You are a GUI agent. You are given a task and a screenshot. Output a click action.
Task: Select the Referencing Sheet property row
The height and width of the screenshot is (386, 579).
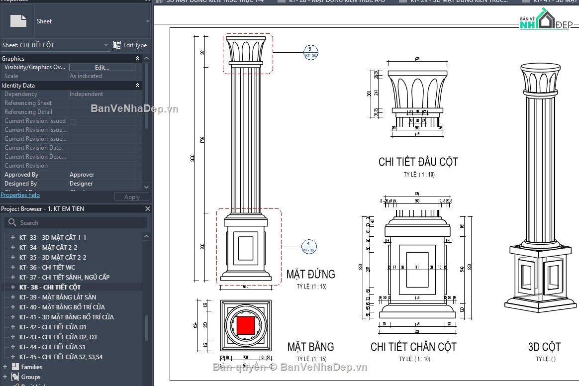[x=71, y=102]
